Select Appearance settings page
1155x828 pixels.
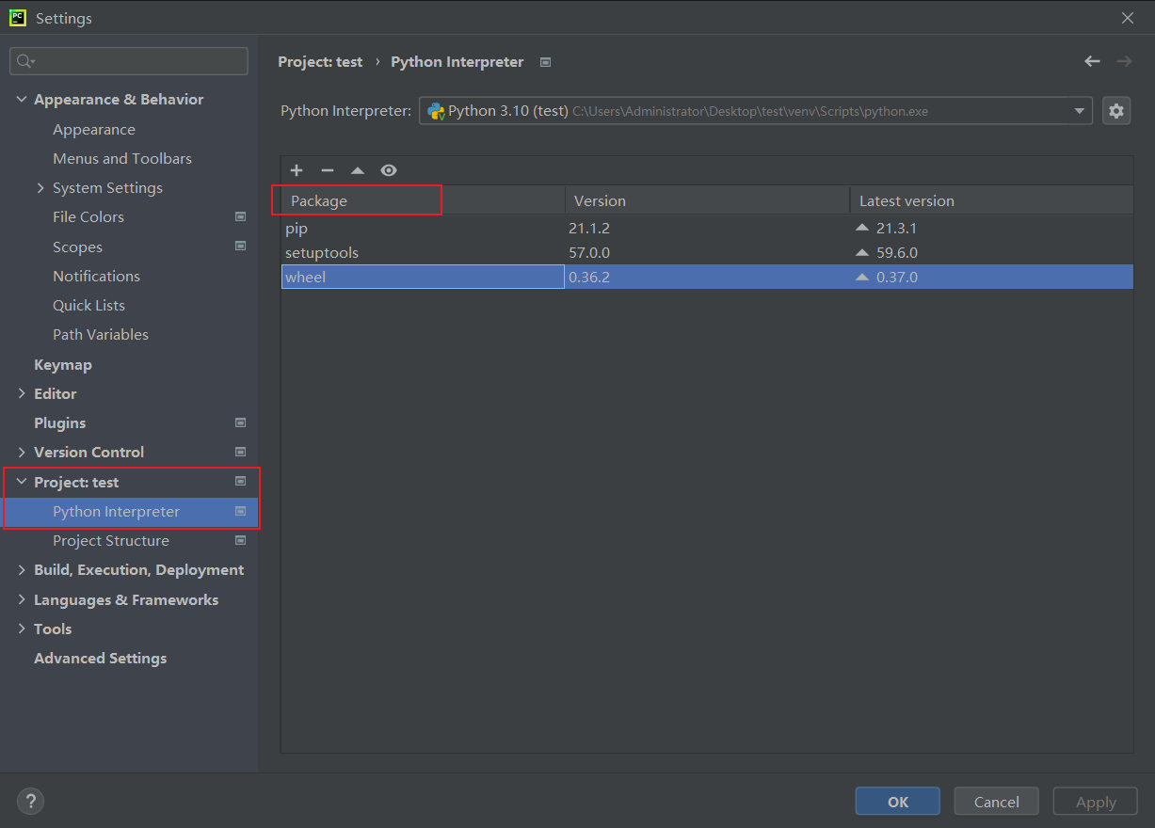pos(94,129)
